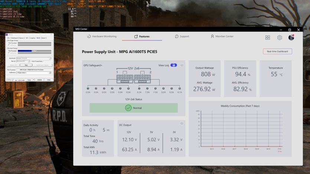Open the Reference Please Select dropdown in CPU-Z

tap(34, 73)
